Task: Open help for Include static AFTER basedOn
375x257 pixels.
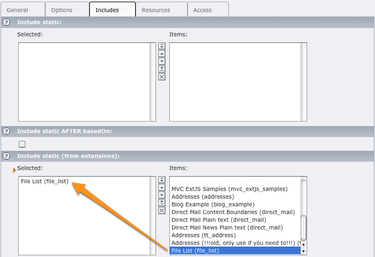Action: pyautogui.click(x=7, y=131)
